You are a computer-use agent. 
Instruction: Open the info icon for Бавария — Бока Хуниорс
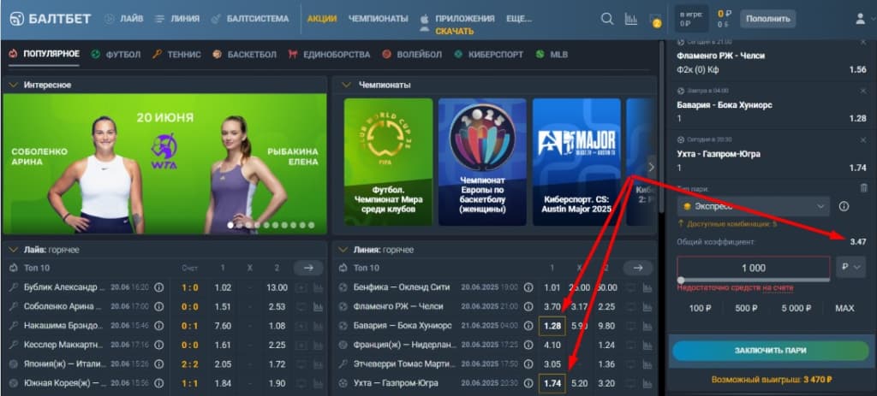coord(528,326)
